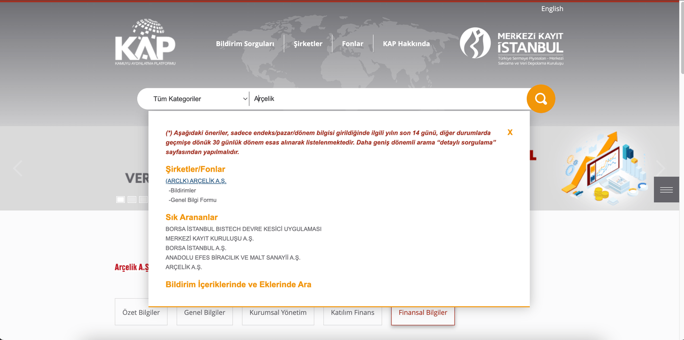The image size is (684, 340).
Task: Switch to the Finansal Bilgiler tab
Action: [422, 312]
